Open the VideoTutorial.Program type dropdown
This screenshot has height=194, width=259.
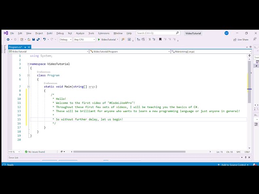click(x=130, y=51)
